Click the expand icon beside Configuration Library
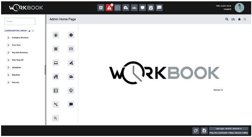The image size is (252, 137). pyautogui.click(x=33, y=31)
